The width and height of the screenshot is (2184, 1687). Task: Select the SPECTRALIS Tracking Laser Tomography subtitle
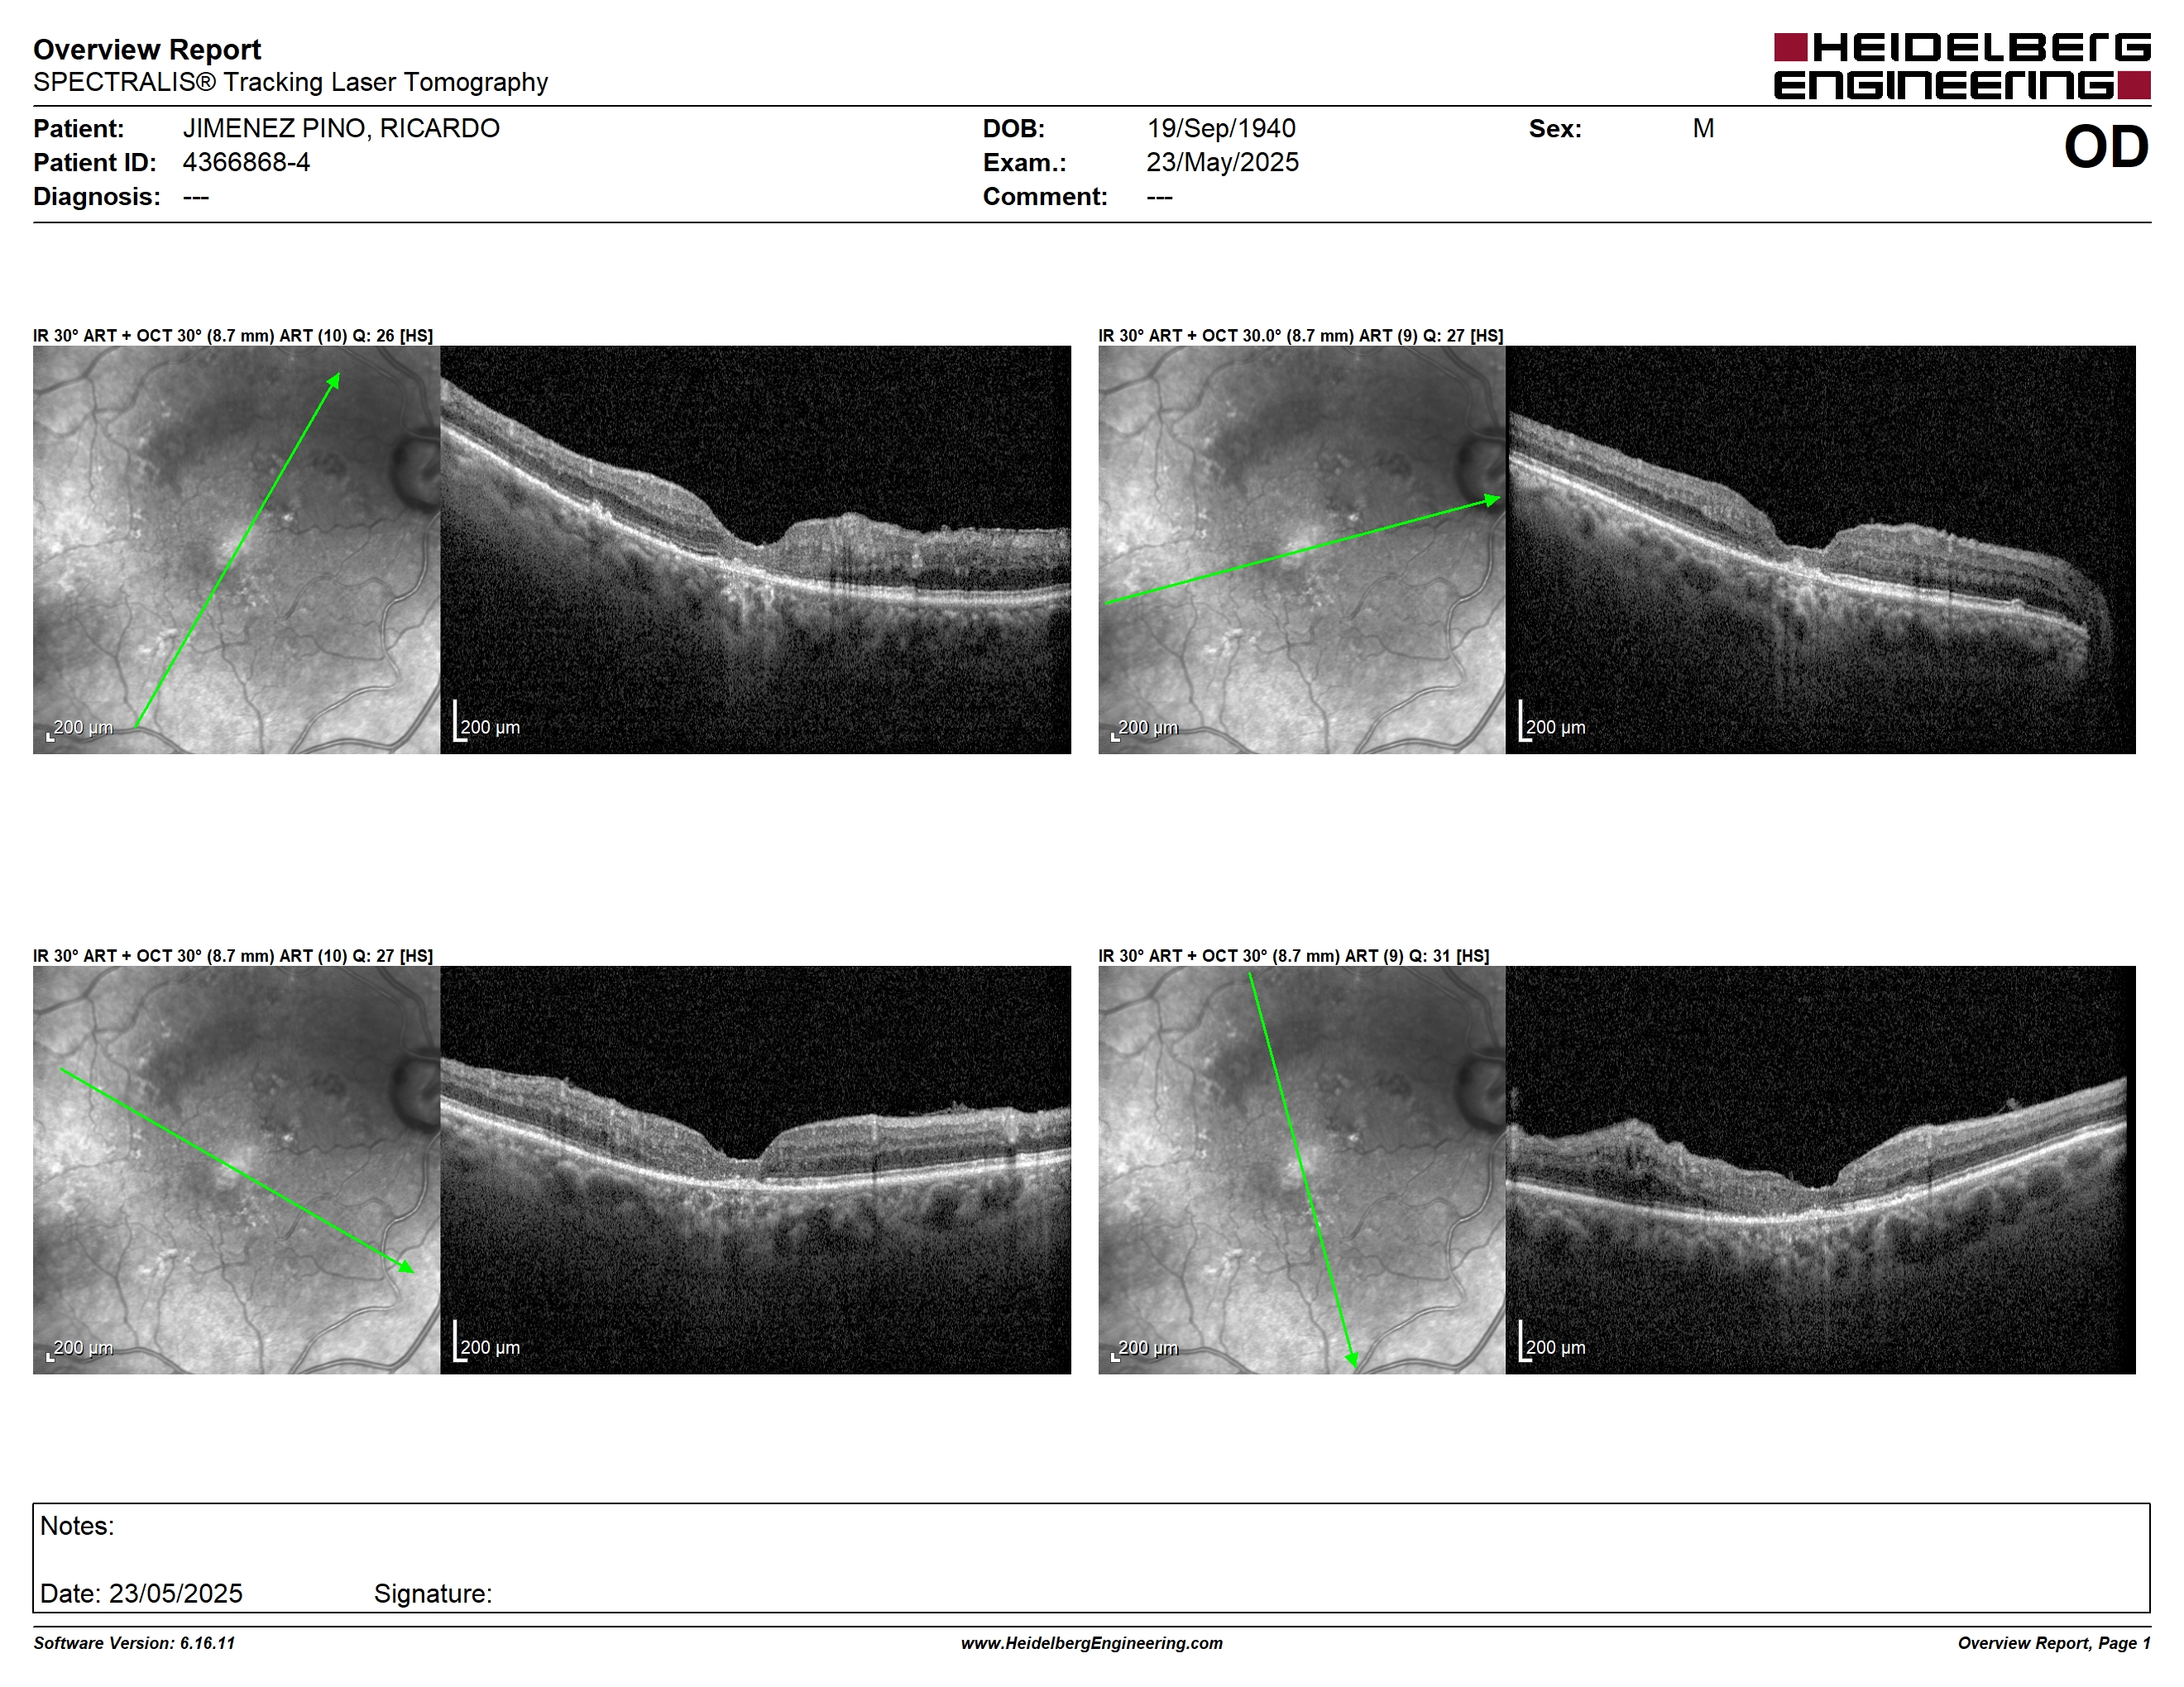click(290, 82)
